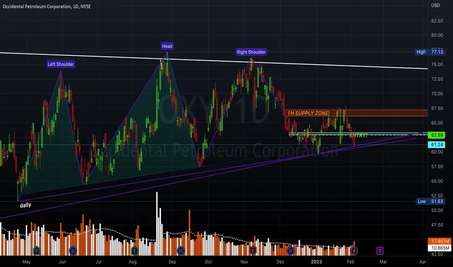Image resolution: width=453 pixels, height=267 pixels.
Task: Click the red earnings E marker in November
Action: [x=253, y=250]
